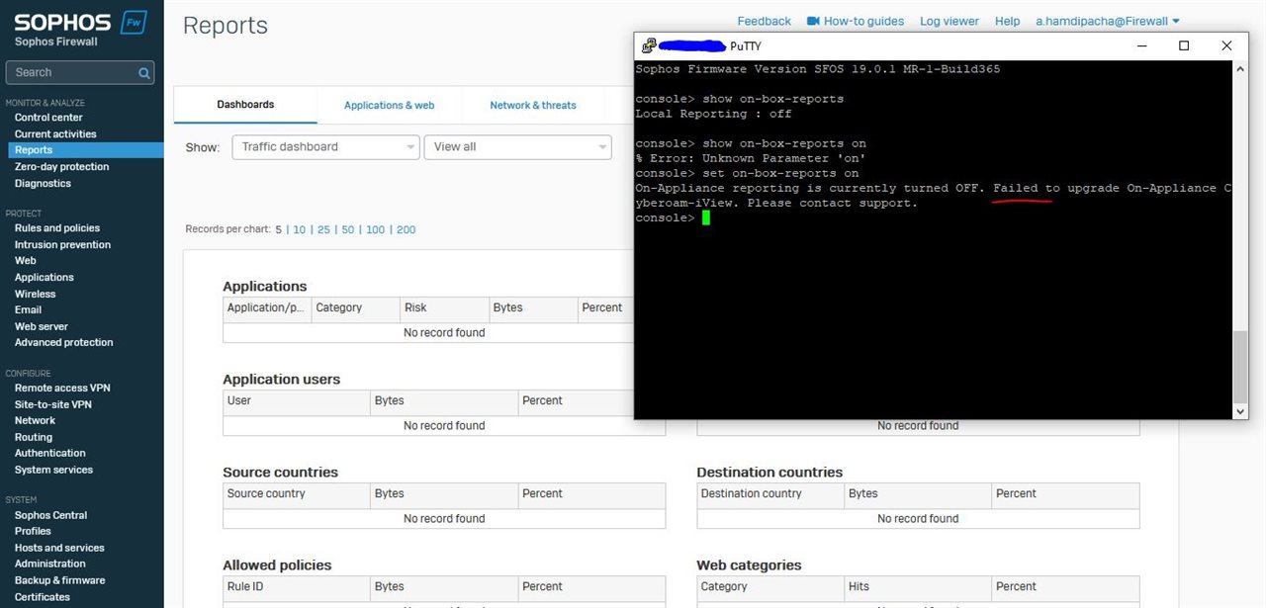Click the User column header in Application users
The width and height of the screenshot is (1266, 608).
297,401
